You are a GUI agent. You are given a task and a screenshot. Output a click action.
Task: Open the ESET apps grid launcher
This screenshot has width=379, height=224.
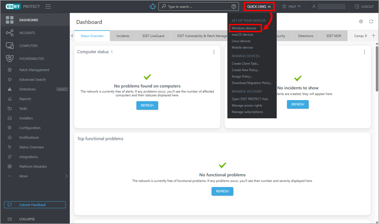click(x=48, y=7)
